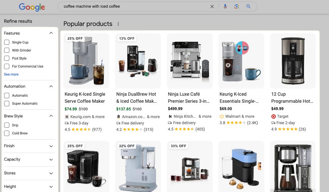This screenshot has height=192, width=329.
Task: Click into the search text field
Action: pyautogui.click(x=134, y=6)
